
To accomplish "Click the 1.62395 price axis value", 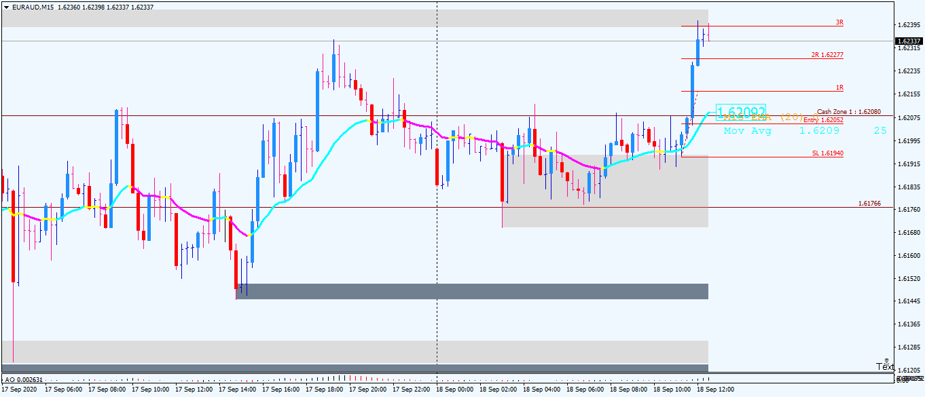I will 909,24.
